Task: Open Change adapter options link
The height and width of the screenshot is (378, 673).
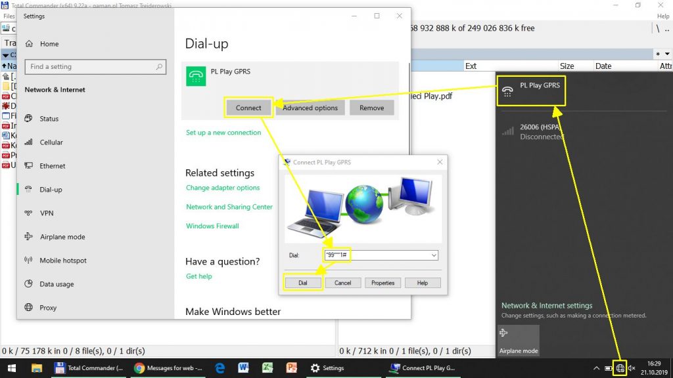Action: coord(223,188)
